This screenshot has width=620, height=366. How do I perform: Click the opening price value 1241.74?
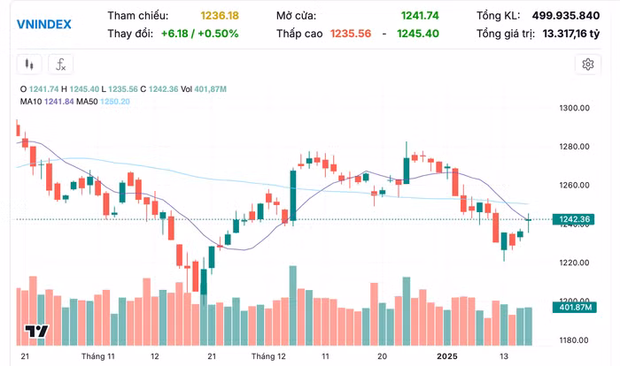tap(419, 16)
